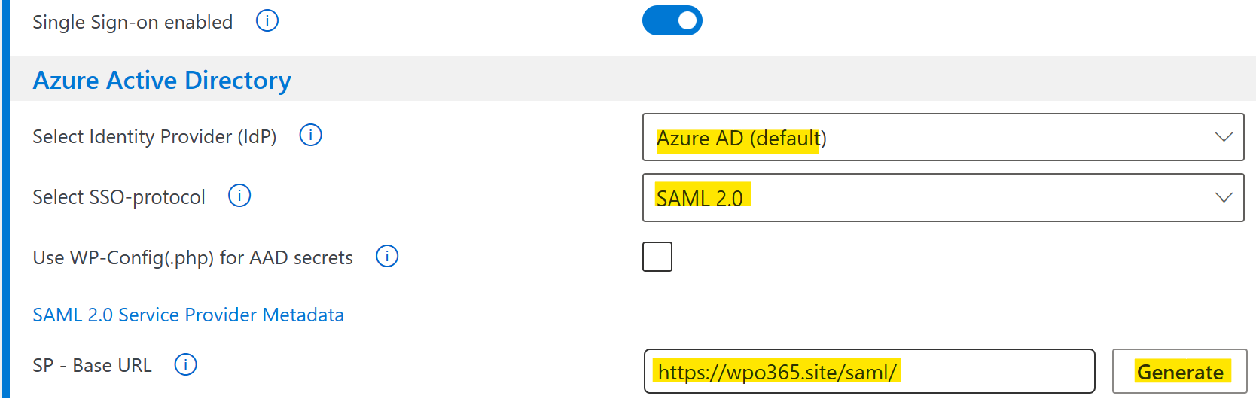Click info icon for WP-Config AAD secrets

pyautogui.click(x=387, y=257)
